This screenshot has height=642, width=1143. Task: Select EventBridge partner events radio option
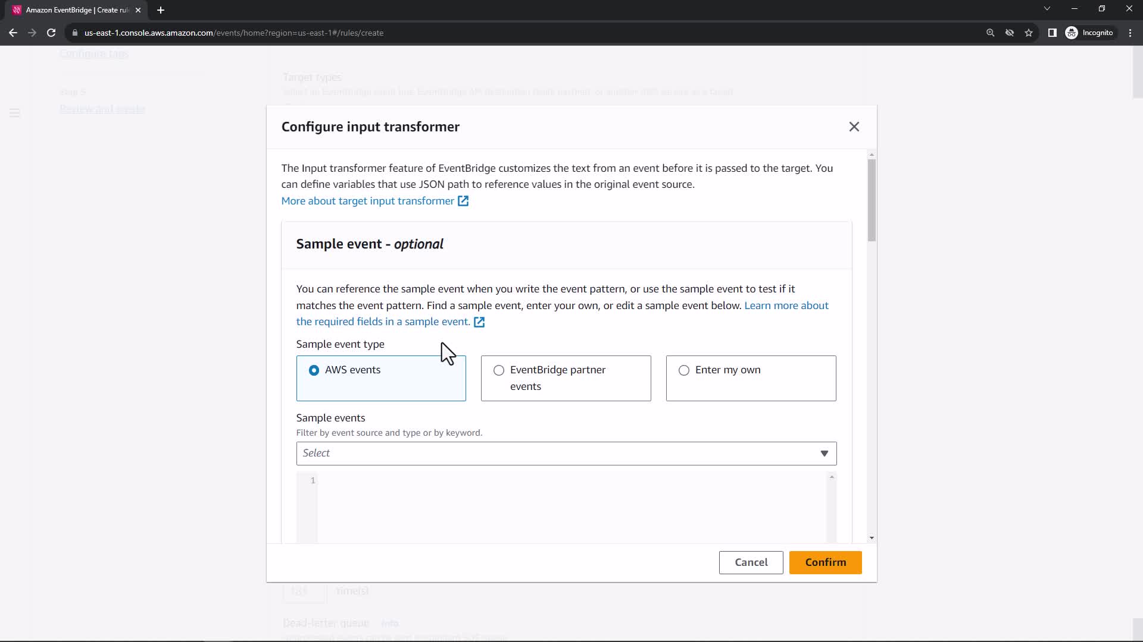point(499,370)
